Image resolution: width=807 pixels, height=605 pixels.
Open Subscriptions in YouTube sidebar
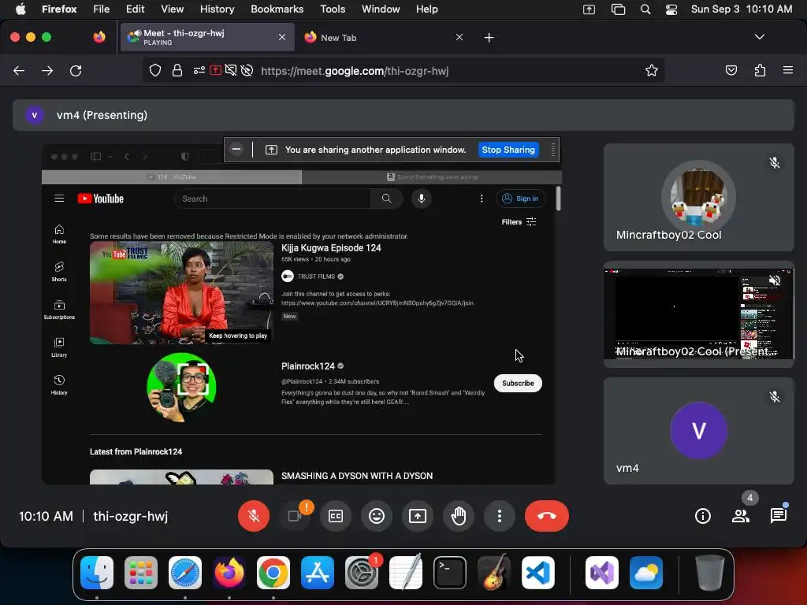click(x=59, y=310)
